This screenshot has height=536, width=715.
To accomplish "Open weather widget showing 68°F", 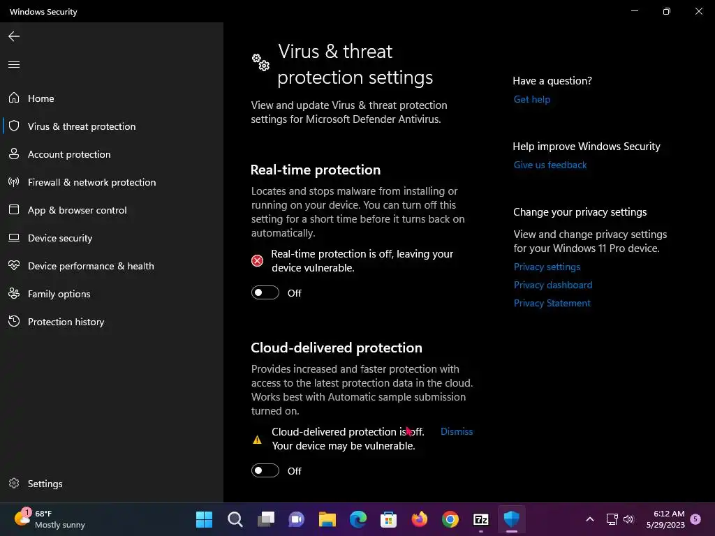I will click(50, 519).
